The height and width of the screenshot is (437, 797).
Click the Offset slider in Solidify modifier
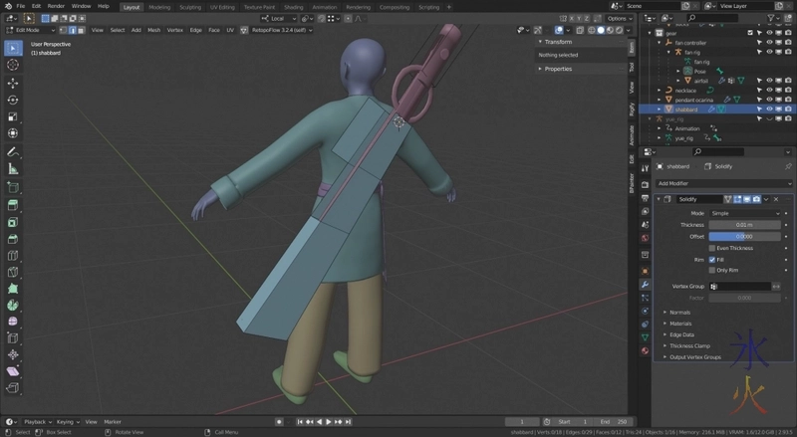point(743,236)
